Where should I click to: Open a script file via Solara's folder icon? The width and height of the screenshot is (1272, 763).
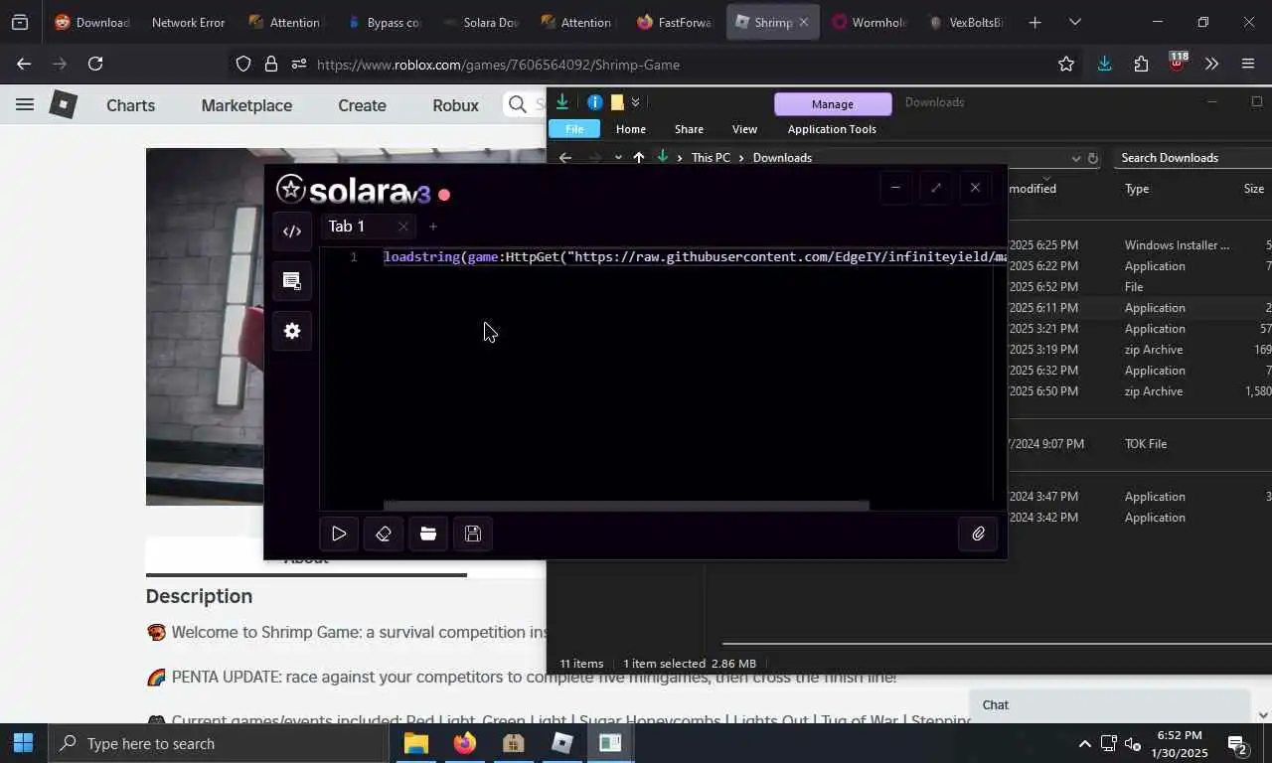pos(428,534)
